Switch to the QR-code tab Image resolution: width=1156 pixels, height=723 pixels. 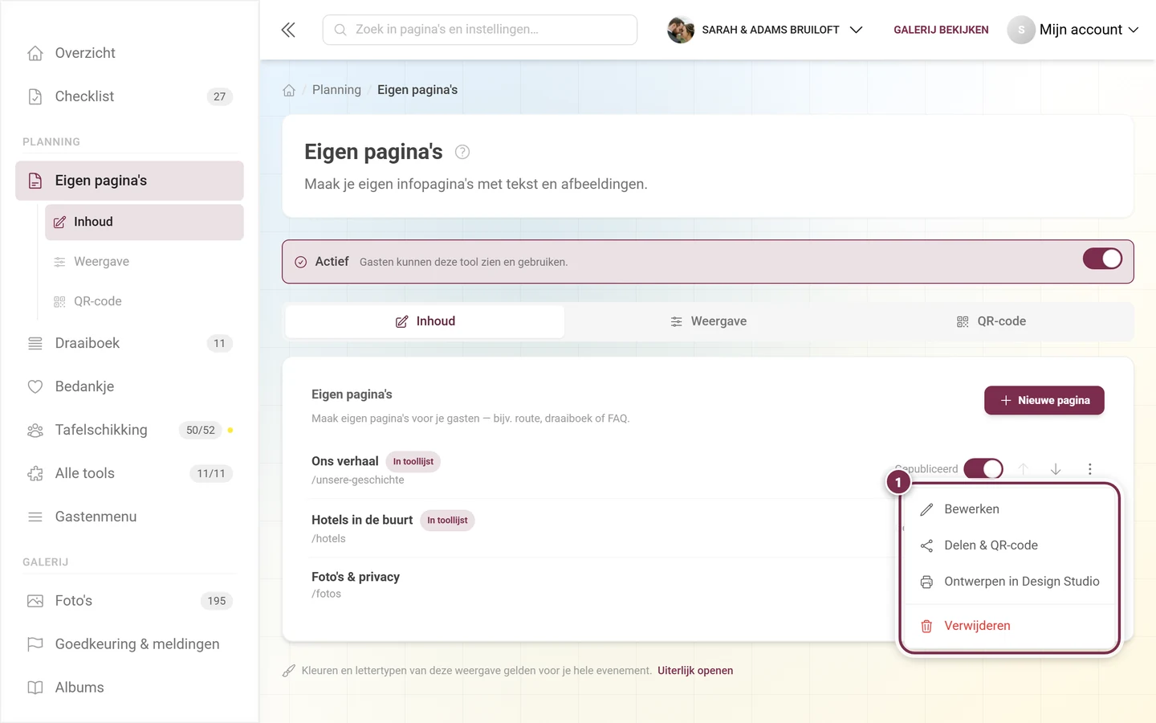(991, 321)
